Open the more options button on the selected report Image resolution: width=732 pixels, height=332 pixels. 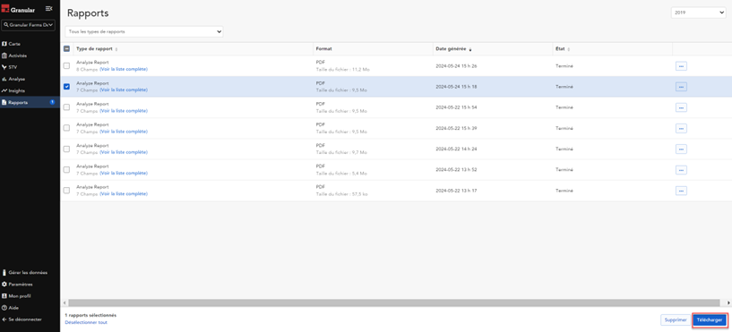681,87
